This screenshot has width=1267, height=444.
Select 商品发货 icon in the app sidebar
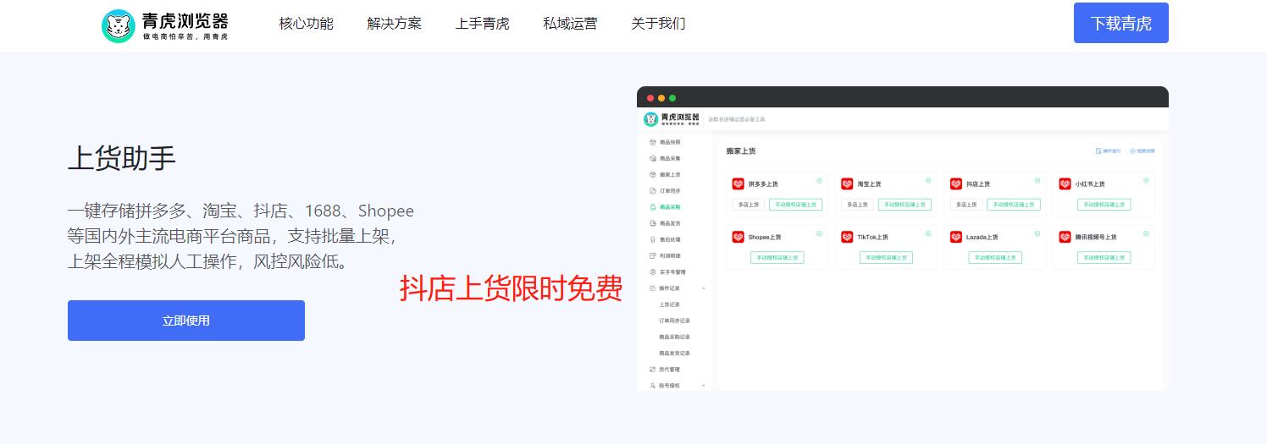(652, 223)
